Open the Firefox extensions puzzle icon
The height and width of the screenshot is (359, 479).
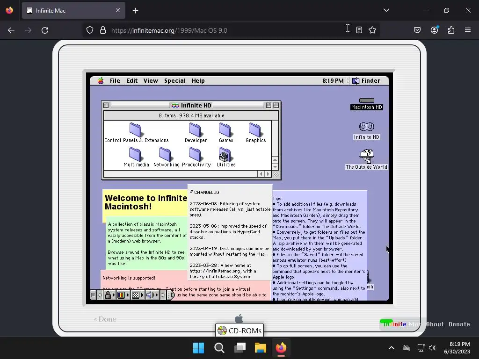coord(451,30)
